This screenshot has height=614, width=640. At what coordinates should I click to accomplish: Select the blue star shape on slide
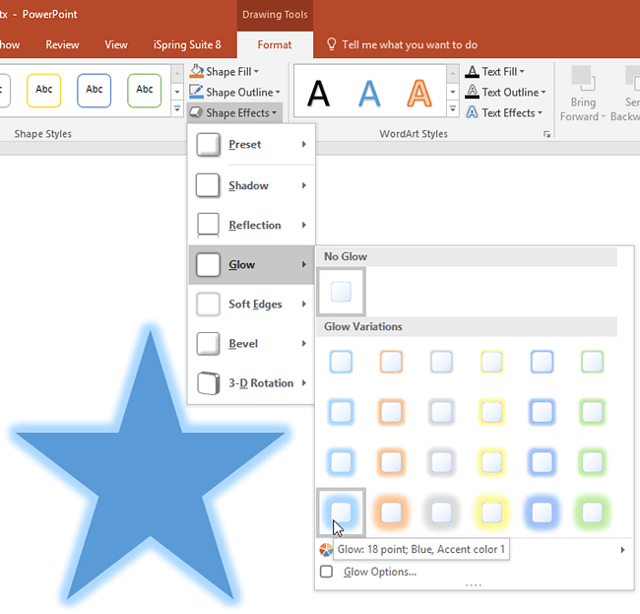tap(150, 463)
